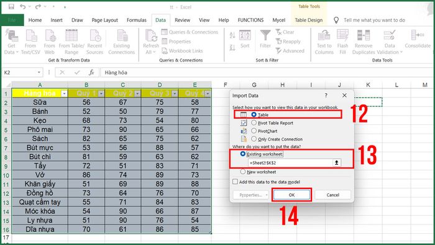Select Only Create Connection option
The height and width of the screenshot is (245, 435).
point(254,139)
